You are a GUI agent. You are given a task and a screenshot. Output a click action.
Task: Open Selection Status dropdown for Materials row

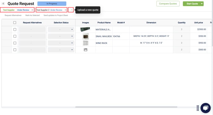click(x=61, y=30)
